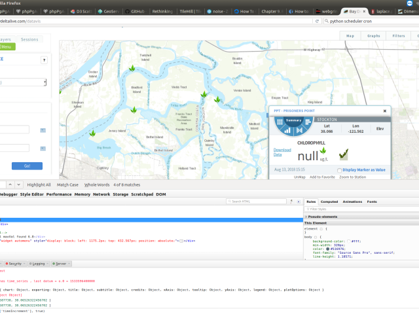
Task: Click the green Menu button
Action: click(7, 46)
